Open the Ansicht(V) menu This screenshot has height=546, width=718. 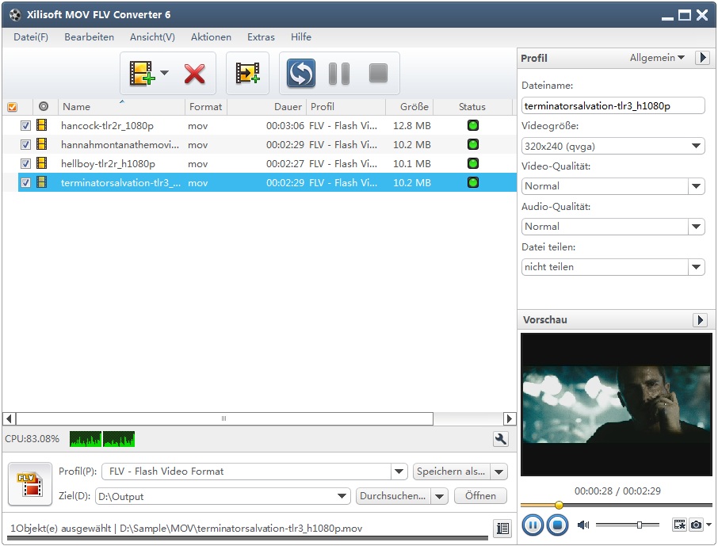pos(152,37)
